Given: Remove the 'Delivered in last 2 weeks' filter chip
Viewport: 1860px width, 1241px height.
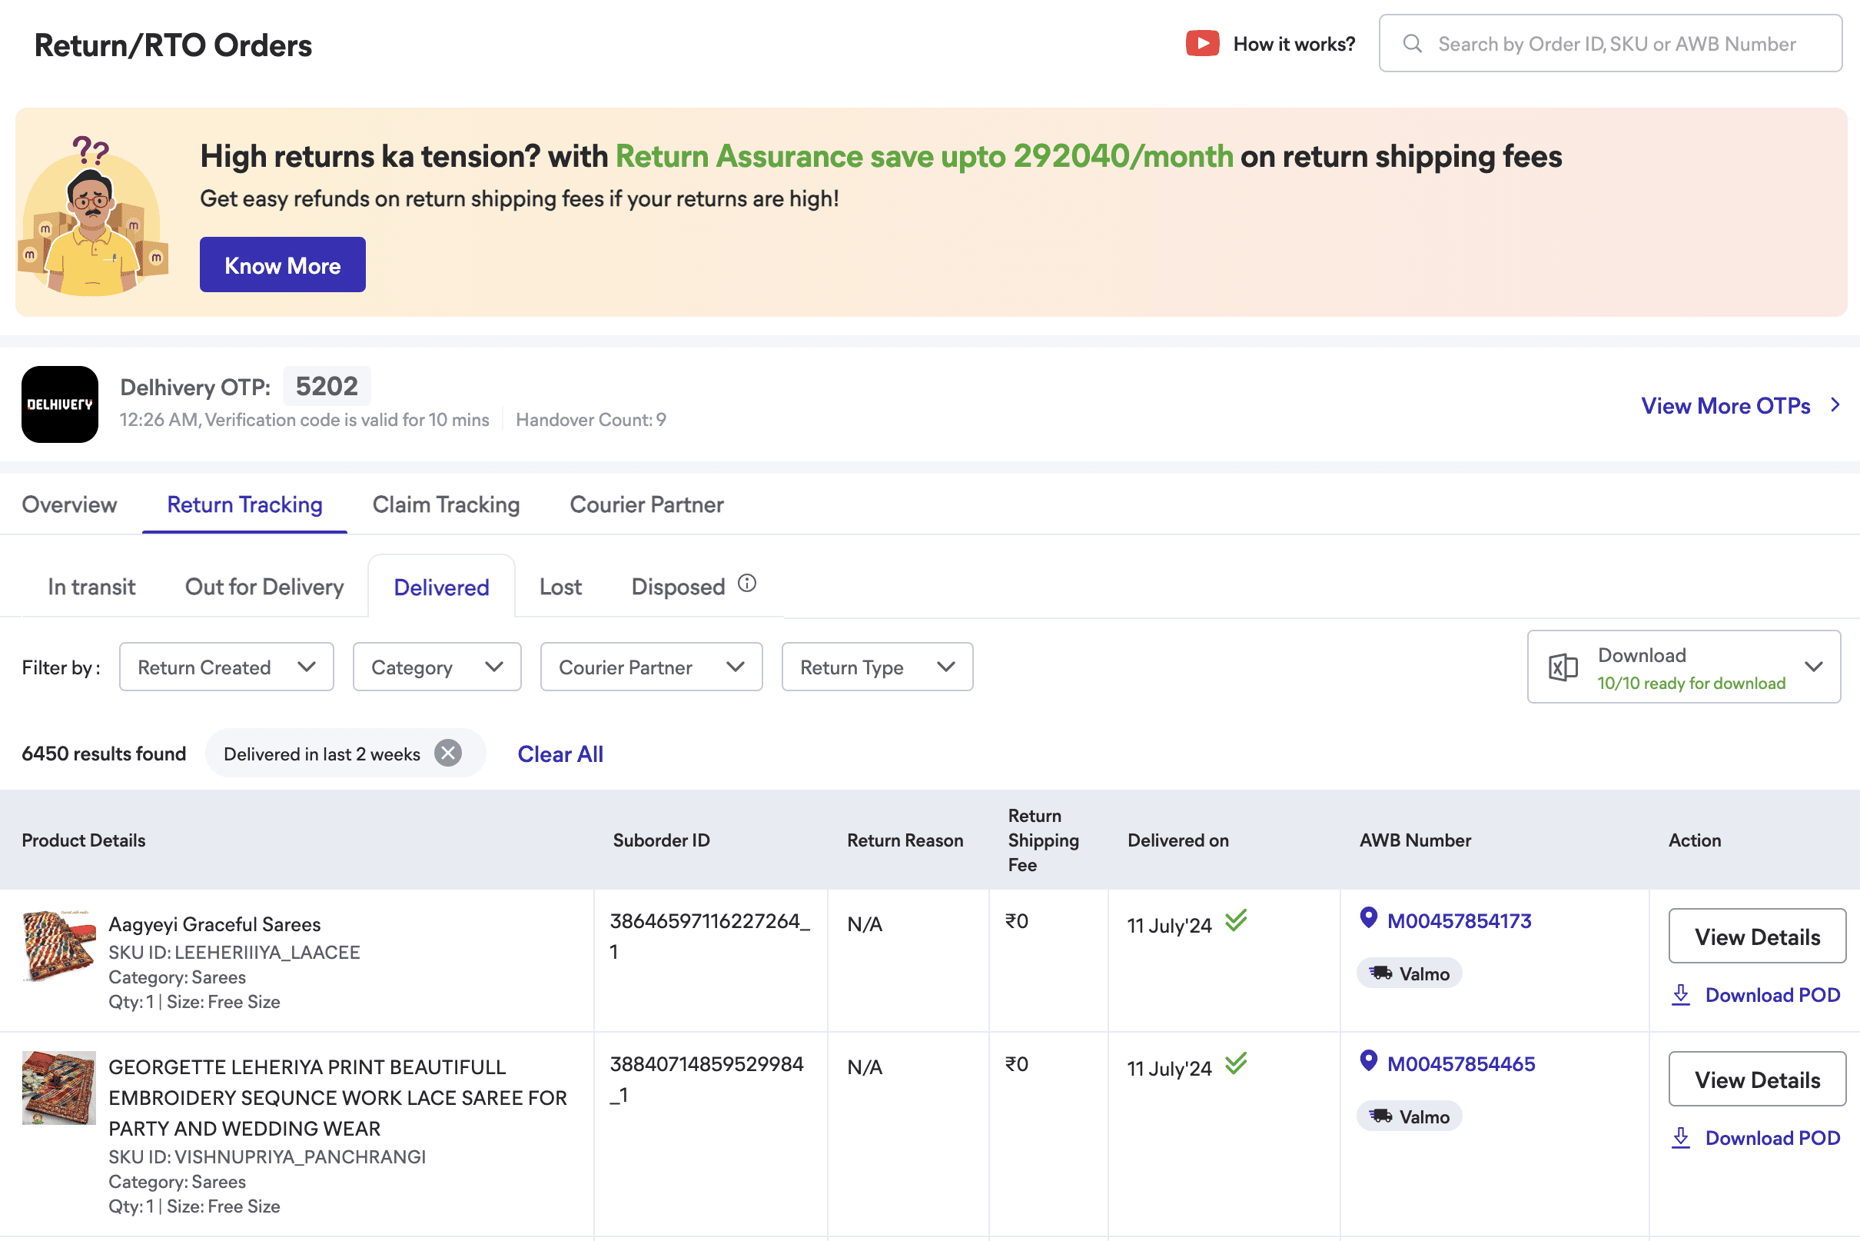Looking at the screenshot, I should 448,753.
